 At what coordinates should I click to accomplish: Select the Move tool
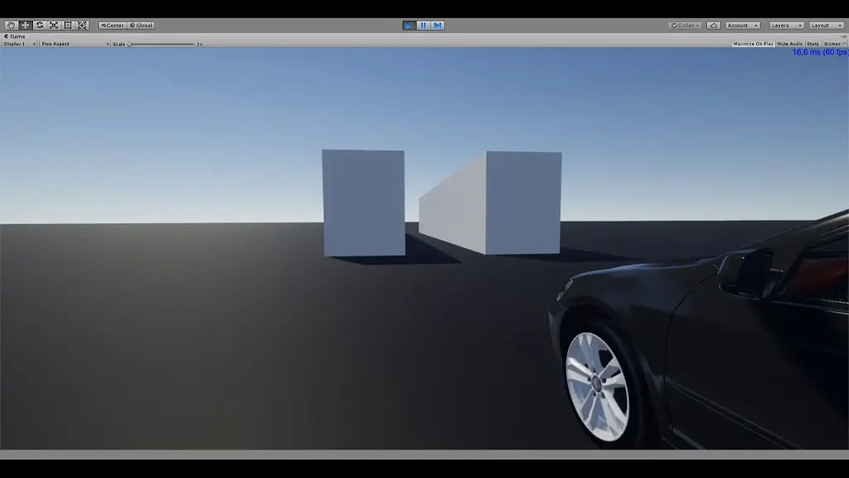point(25,26)
